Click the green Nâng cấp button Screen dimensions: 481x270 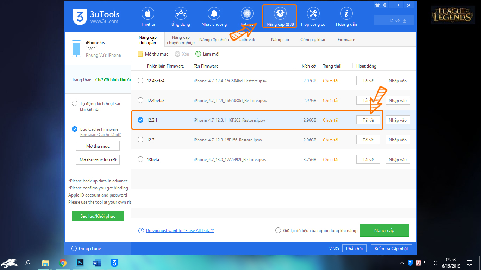[x=384, y=231]
